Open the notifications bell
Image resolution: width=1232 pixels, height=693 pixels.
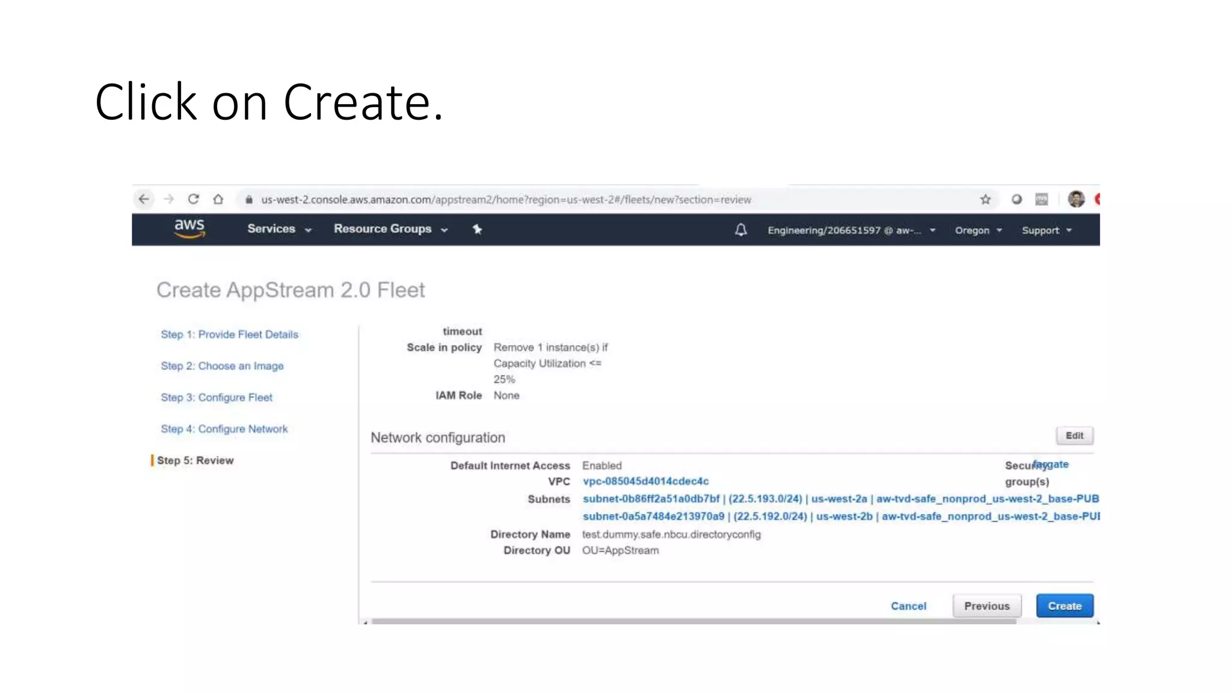tap(741, 230)
